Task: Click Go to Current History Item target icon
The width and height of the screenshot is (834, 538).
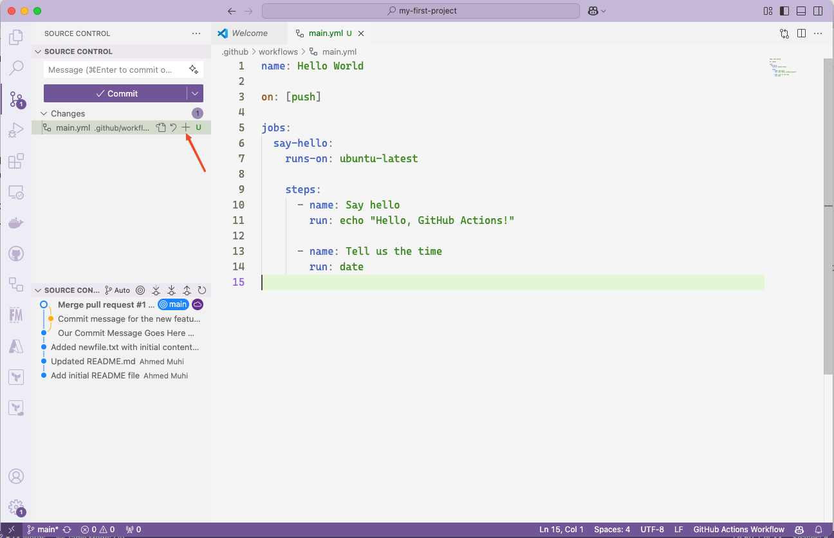Action: (x=140, y=290)
